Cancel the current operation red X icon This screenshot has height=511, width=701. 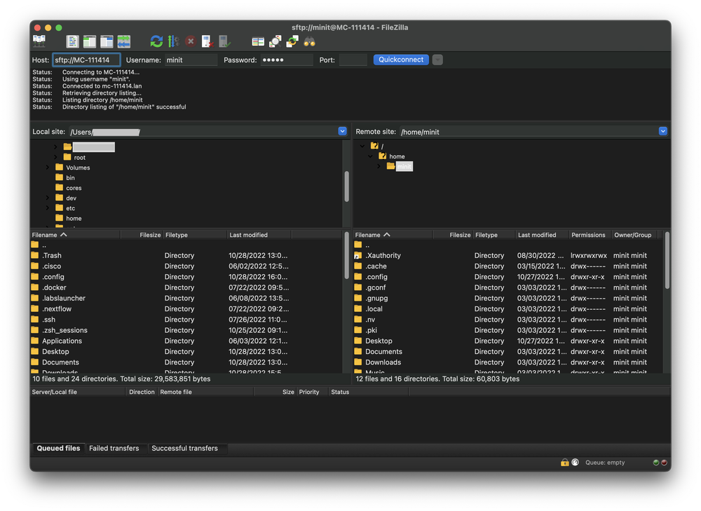coord(191,41)
